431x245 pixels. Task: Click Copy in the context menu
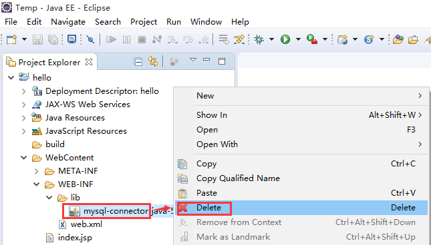(301, 164)
